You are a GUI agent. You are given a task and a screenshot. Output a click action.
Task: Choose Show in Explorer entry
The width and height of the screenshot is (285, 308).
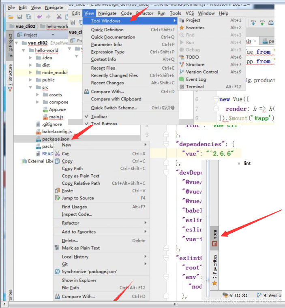click(x=101, y=280)
